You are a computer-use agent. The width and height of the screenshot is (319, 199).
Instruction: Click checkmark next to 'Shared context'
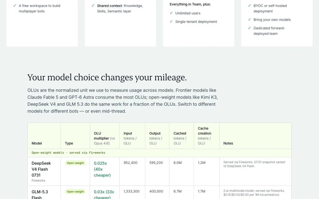(93, 6)
